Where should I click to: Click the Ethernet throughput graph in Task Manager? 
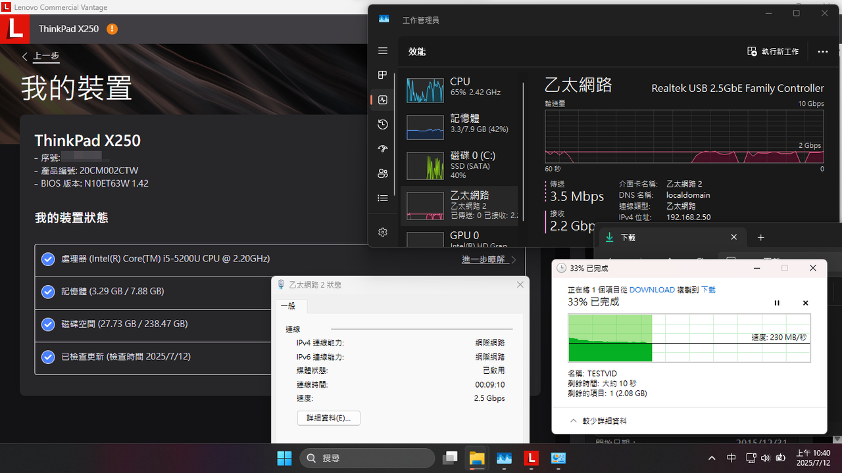click(x=684, y=137)
